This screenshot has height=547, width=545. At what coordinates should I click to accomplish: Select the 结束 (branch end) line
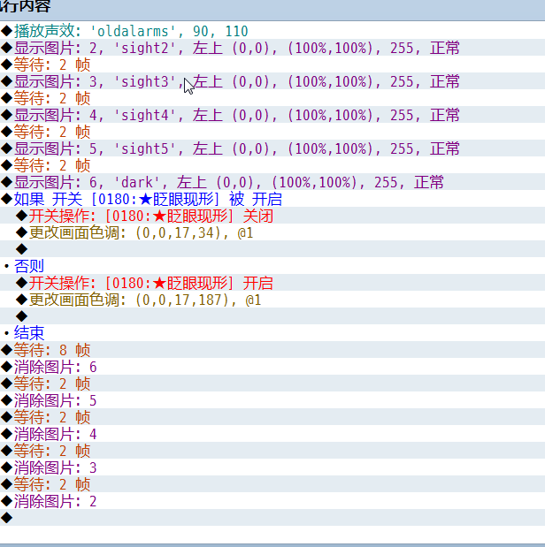click(x=272, y=333)
